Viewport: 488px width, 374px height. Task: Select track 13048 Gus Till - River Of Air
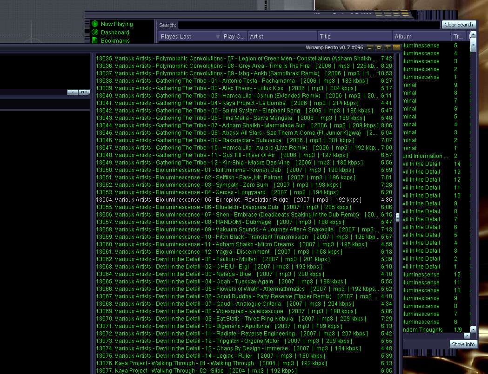[244, 155]
